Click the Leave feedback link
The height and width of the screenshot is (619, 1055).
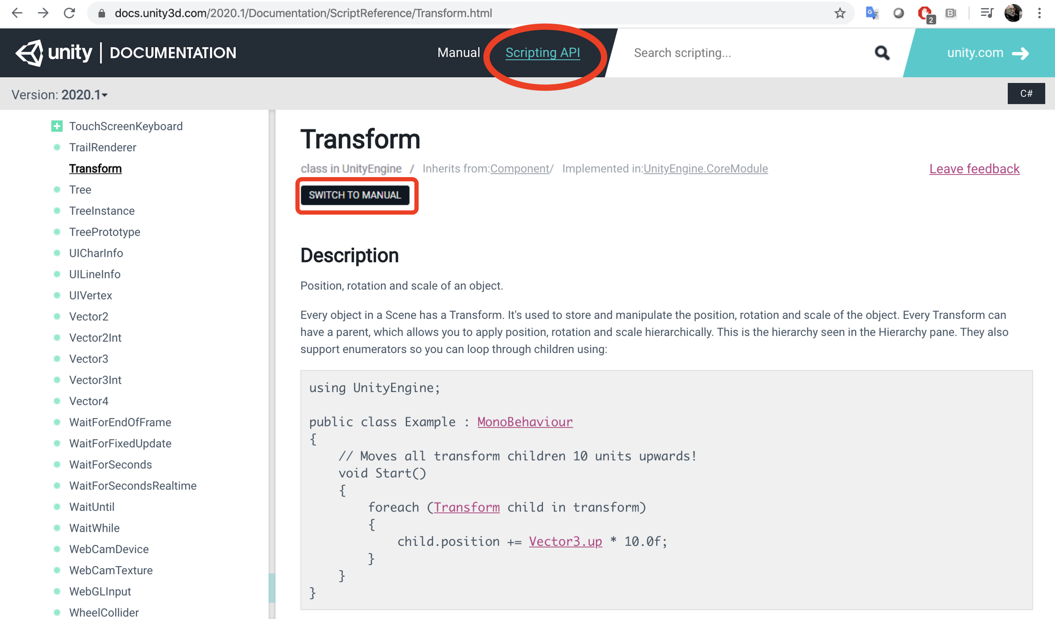[974, 169]
